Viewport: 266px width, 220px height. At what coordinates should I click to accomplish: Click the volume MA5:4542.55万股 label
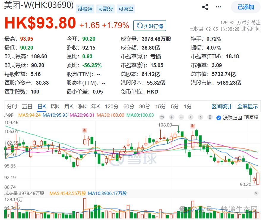tap(68, 193)
